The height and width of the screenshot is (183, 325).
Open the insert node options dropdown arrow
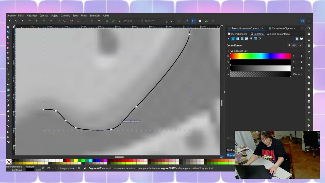point(16,21)
